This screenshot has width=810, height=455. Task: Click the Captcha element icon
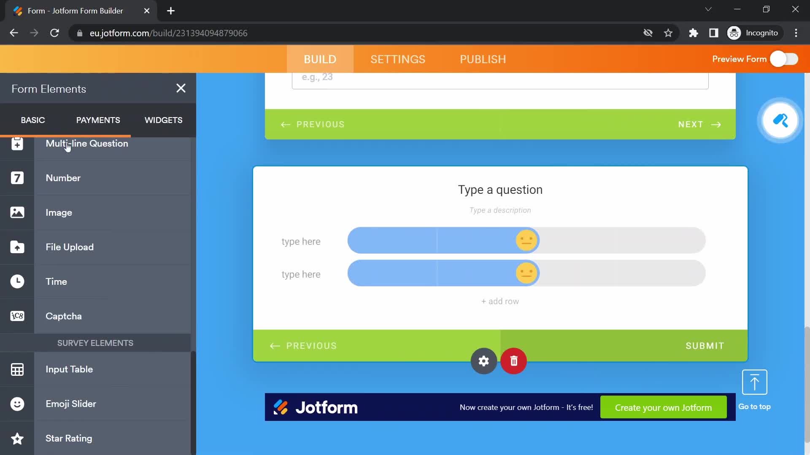click(17, 316)
